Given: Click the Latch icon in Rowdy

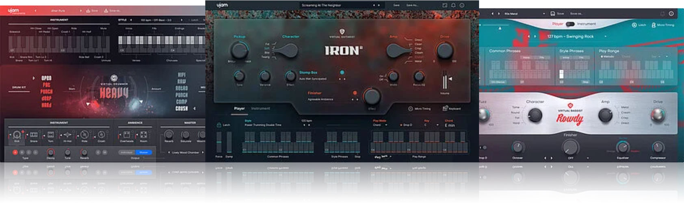Looking at the screenshot, I should coord(634,25).
